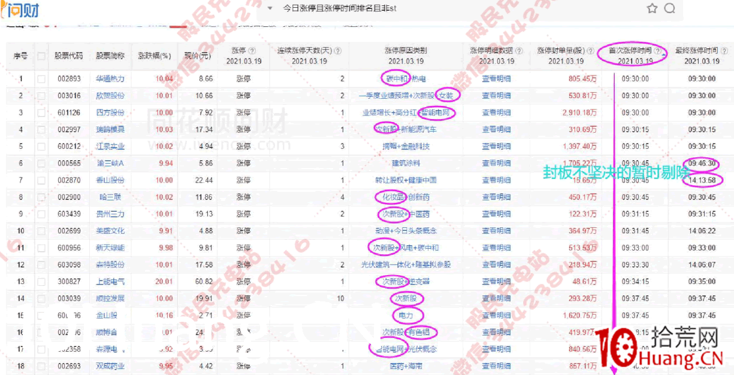Screen dimensions: 734x375
Task: Open the search history dropdown arrow
Action: 270,8
